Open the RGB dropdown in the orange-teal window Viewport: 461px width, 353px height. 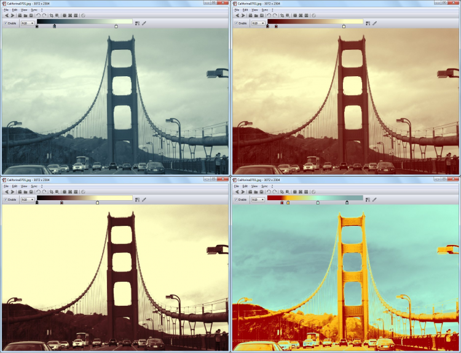(x=258, y=200)
